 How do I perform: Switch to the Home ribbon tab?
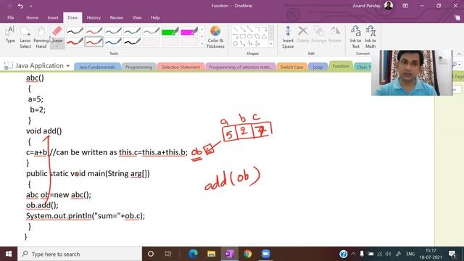[x=32, y=17]
